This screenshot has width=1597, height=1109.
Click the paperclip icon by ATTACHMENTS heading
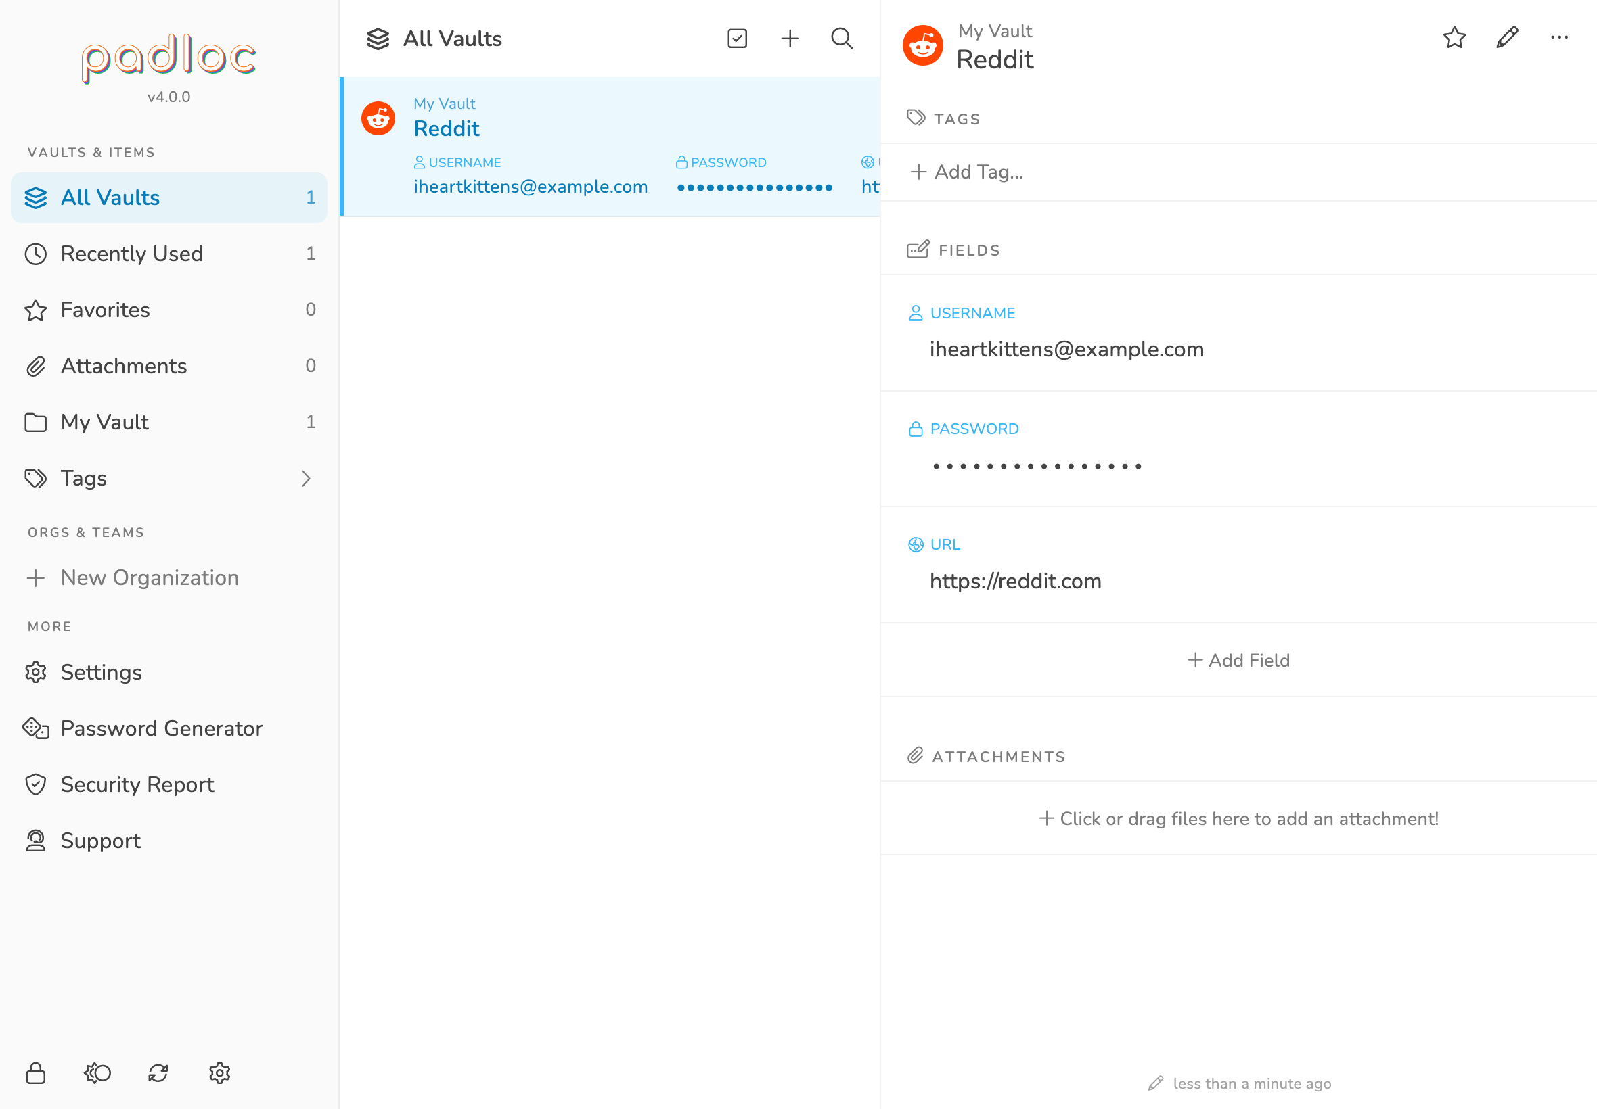pyautogui.click(x=916, y=755)
